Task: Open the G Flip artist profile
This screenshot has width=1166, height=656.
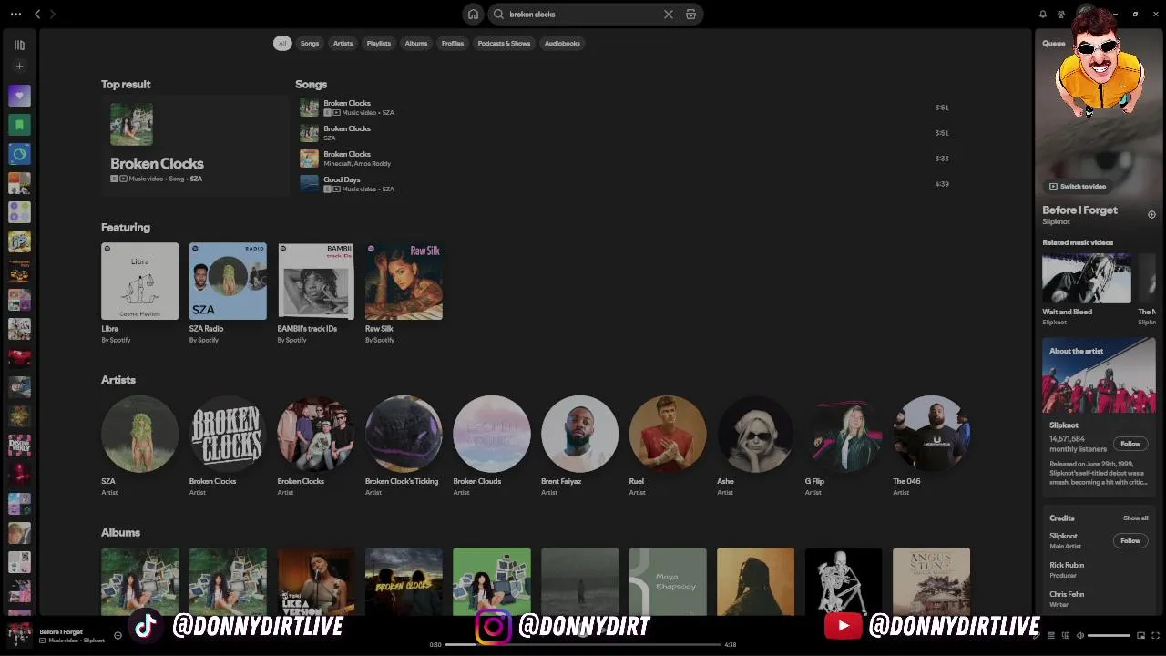Action: click(844, 446)
